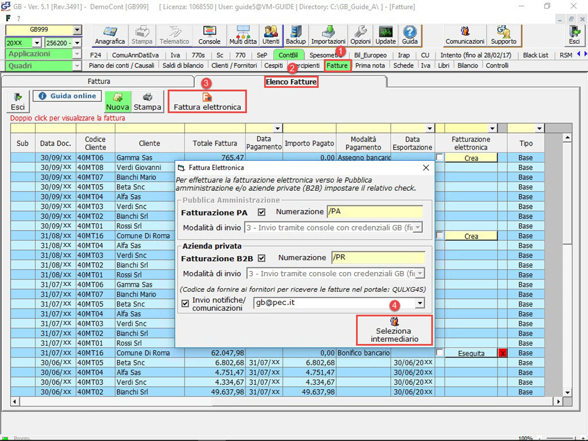The width and height of the screenshot is (588, 441).
Task: Click the /PR numerazione field
Action: (378, 258)
